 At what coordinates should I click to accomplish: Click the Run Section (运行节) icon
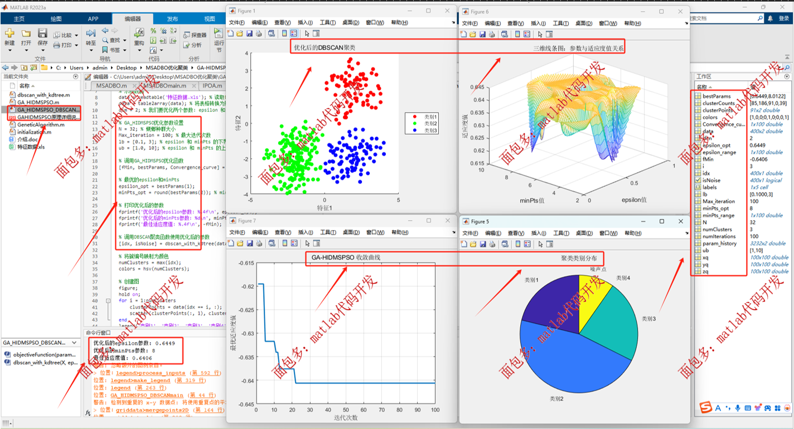219,32
